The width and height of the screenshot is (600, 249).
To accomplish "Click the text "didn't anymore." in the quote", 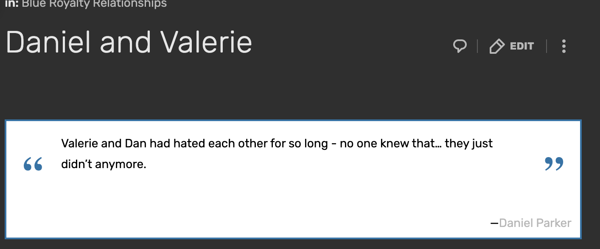I will point(104,164).
